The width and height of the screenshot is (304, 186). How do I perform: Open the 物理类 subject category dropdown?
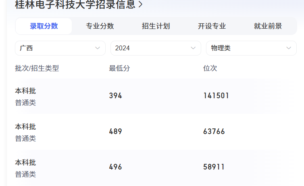[252, 48]
